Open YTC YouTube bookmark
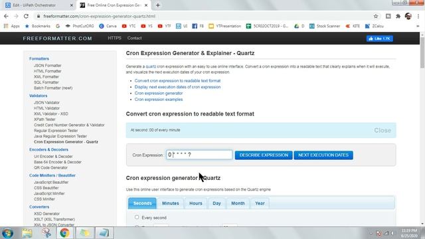Viewport: 425px width, 239px height. tap(129, 26)
